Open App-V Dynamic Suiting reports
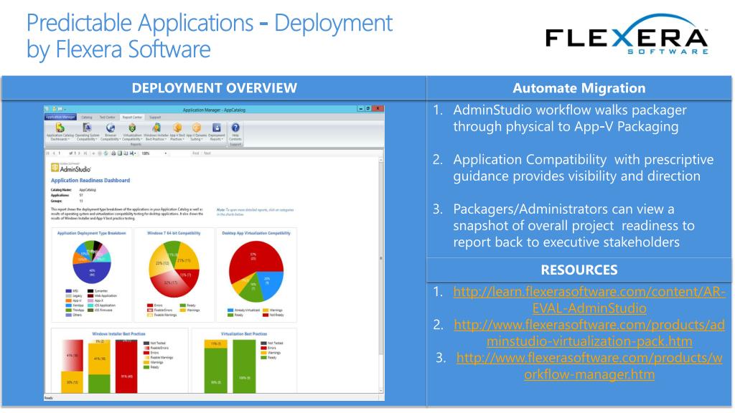 coord(197,132)
